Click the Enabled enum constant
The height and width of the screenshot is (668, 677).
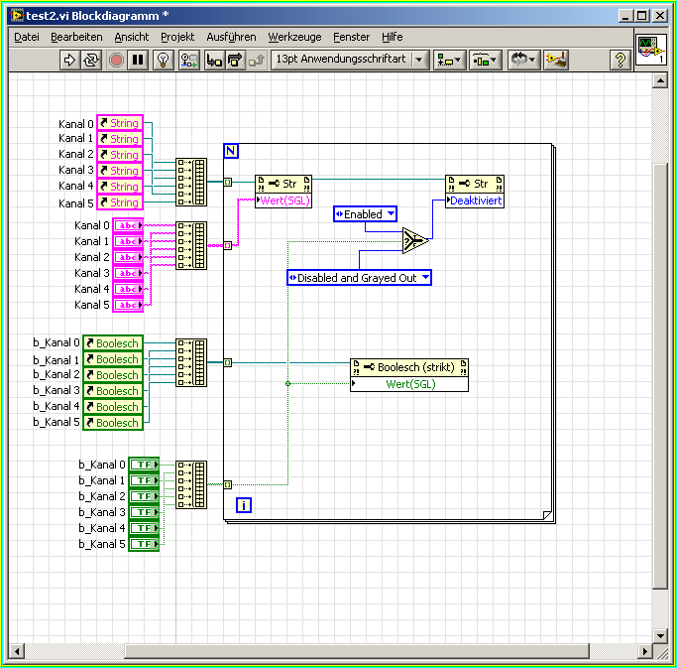365,214
